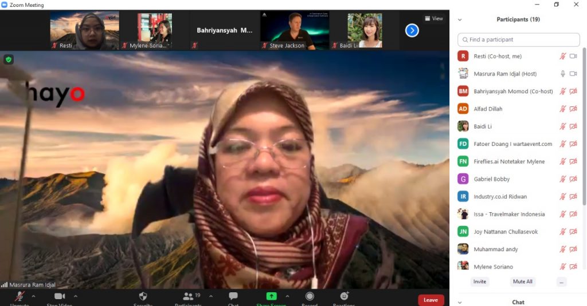Click the Stop Video camera icon
Screen dimensions: 587x306
(60, 296)
